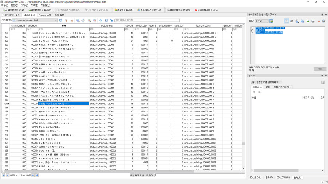Select the DBHub.io tab in Remote panel
Image resolution: width=328 pixels, height=184 pixels.
257,87
